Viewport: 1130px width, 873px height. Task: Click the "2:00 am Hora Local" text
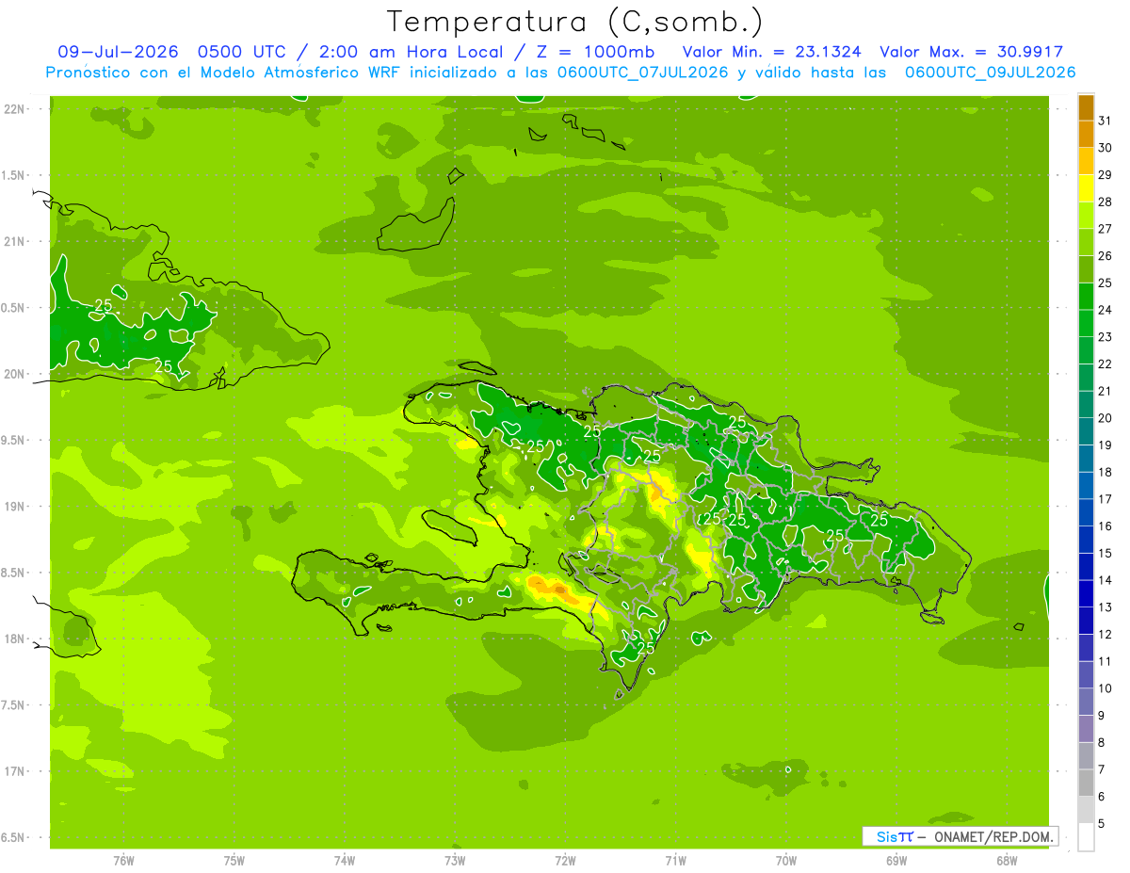[409, 52]
